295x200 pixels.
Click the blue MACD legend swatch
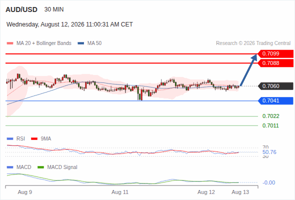(10, 167)
